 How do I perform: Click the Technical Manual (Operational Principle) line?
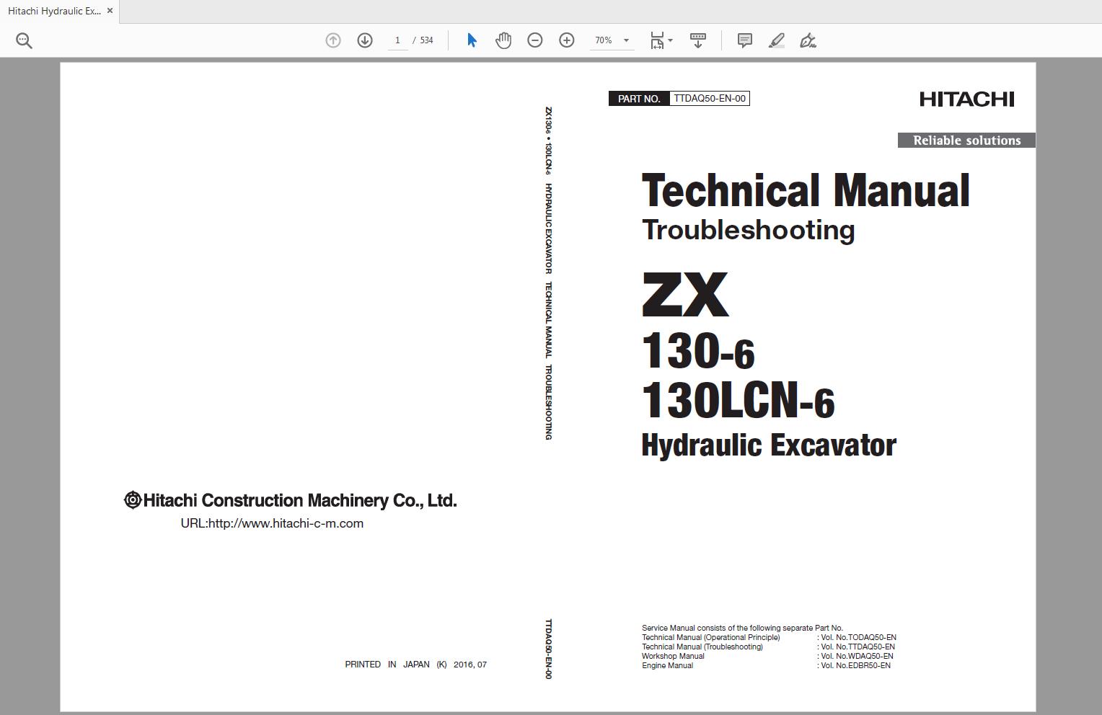click(710, 637)
